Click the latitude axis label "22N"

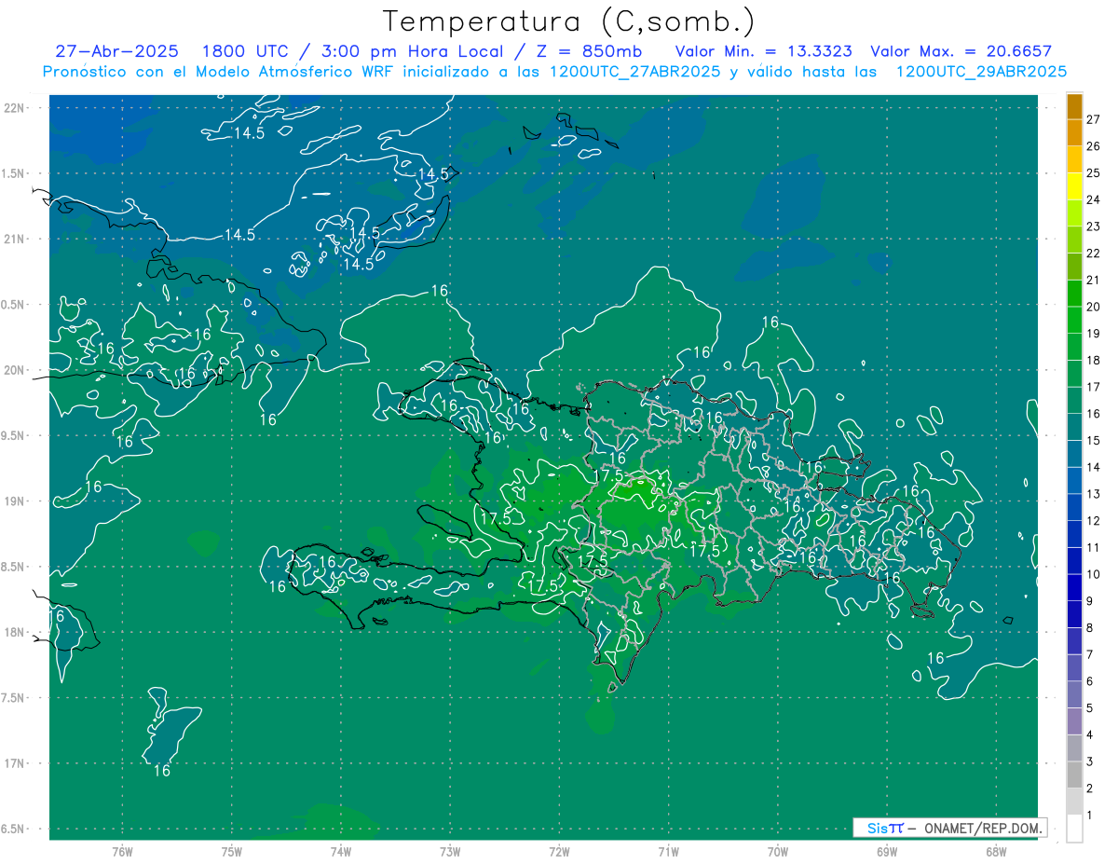pyautogui.click(x=14, y=108)
